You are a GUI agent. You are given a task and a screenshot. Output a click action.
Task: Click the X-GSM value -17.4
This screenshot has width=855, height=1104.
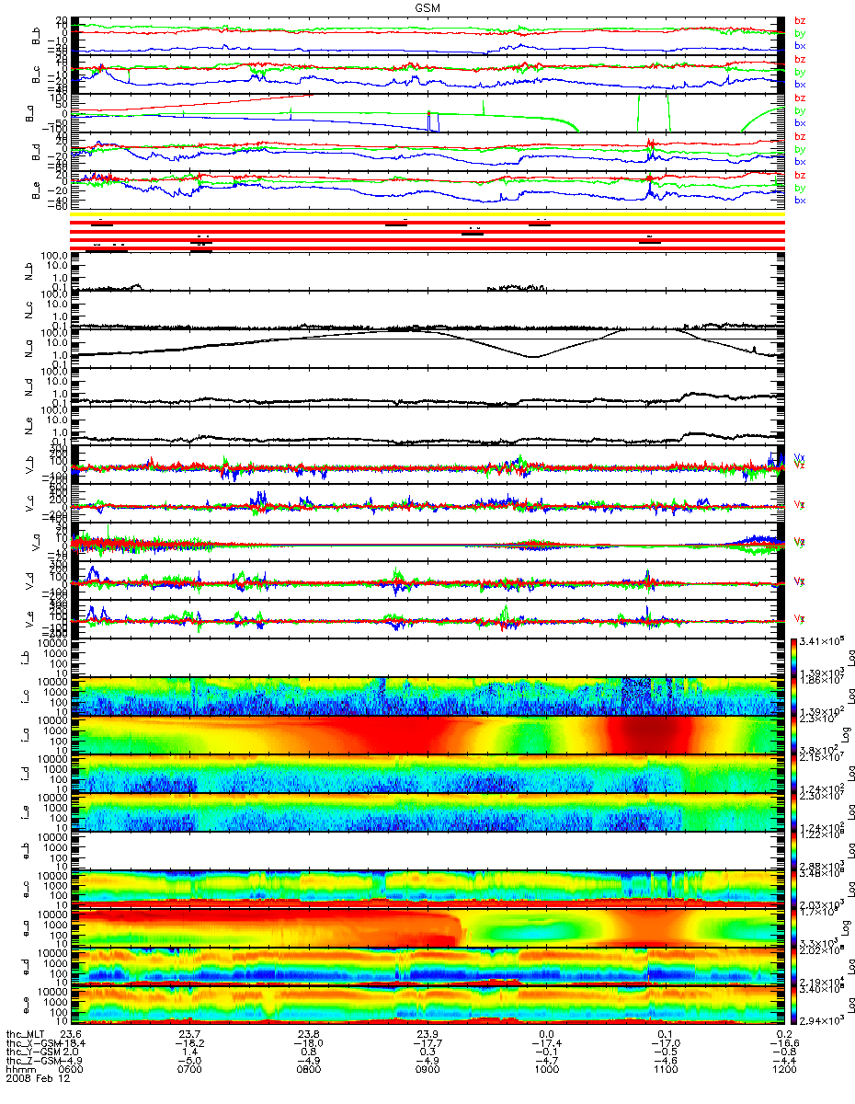click(x=546, y=1043)
